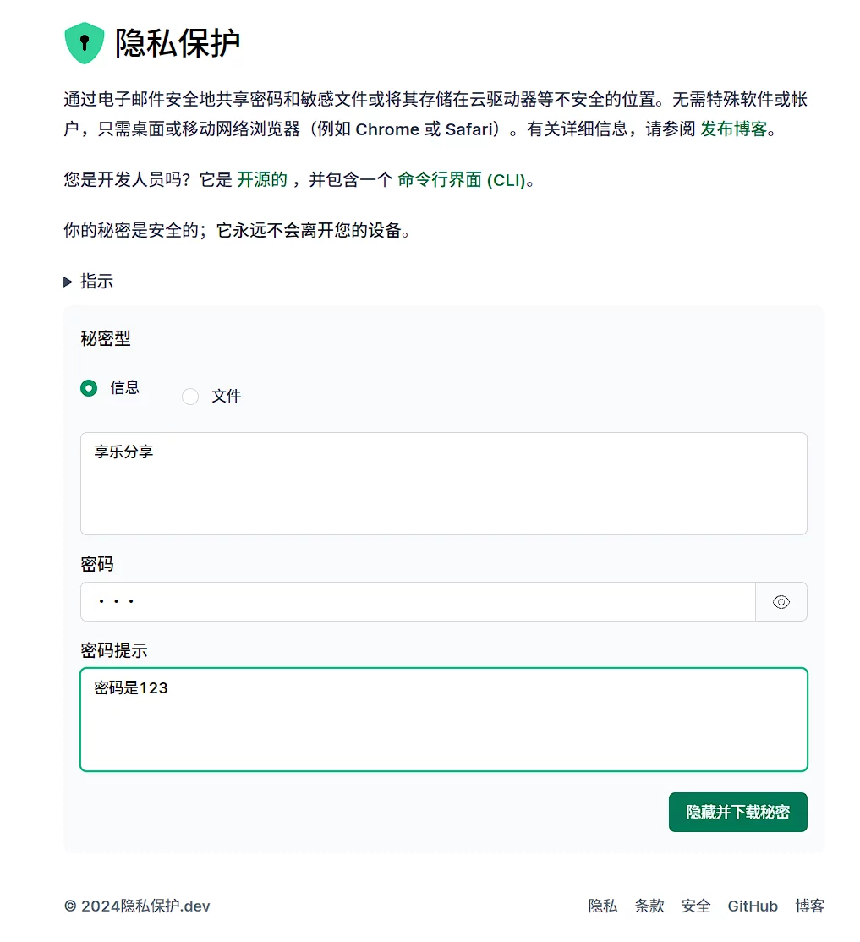Click the green shield lock logo
This screenshot has height=942, width=860.
pos(84,43)
